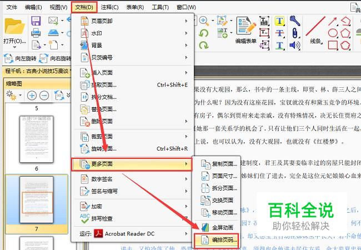Expand the 数字签名 submenu
The height and width of the screenshot is (250, 361).
[133, 179]
